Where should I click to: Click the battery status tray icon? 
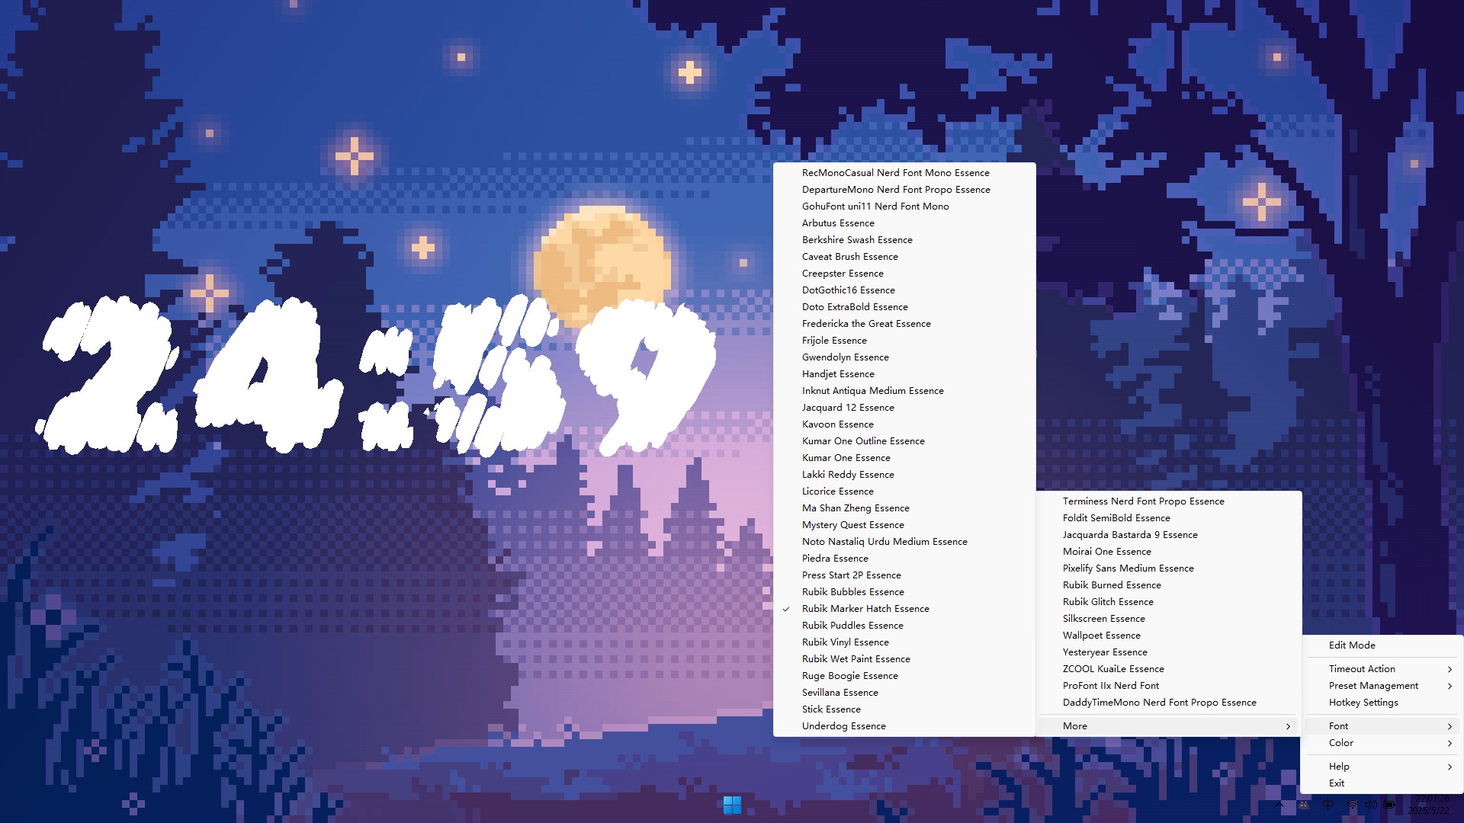[x=1389, y=805]
